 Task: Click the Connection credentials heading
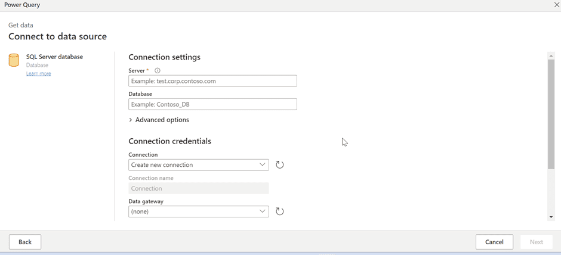coord(169,141)
